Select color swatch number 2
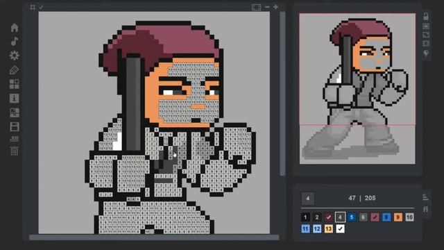This screenshot has width=444, height=250. click(317, 217)
